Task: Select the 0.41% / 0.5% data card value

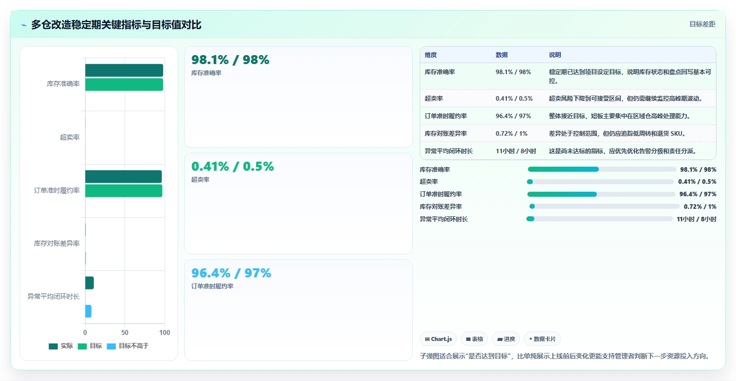Action: tap(233, 167)
